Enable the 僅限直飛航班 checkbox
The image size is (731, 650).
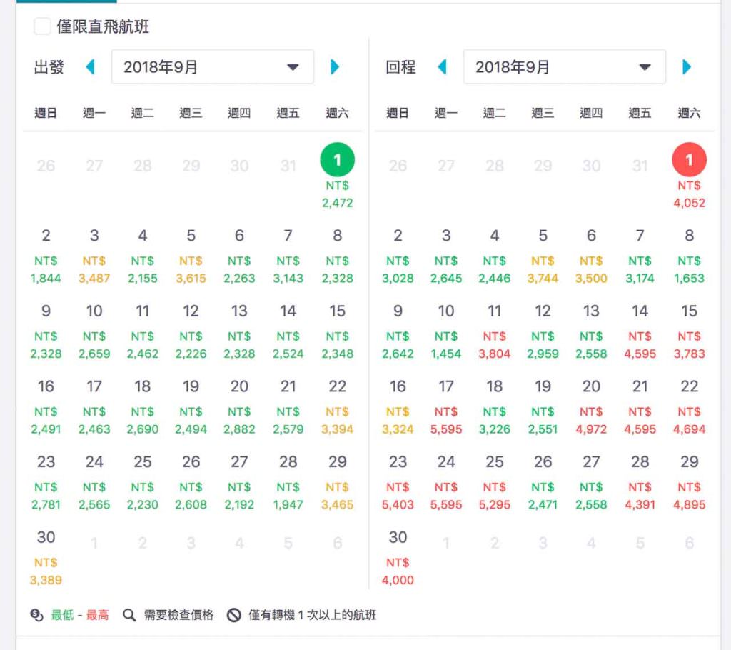click(x=41, y=26)
